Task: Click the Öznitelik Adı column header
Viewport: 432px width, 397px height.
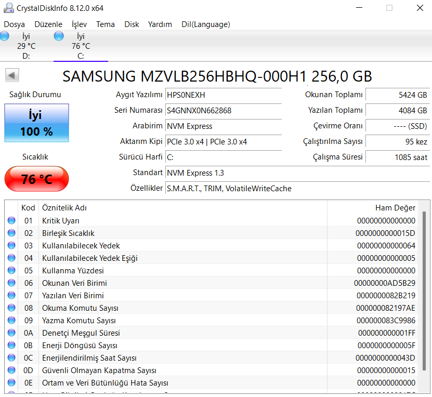Action: coord(182,207)
